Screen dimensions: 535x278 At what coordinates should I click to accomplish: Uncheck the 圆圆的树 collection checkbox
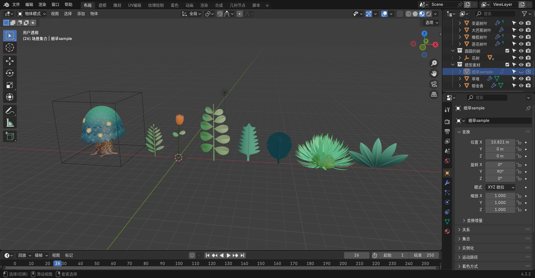507,51
